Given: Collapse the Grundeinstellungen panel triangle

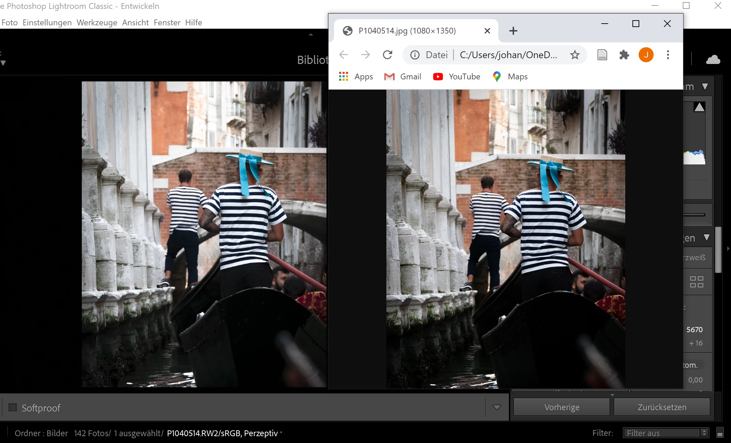Looking at the screenshot, I should click(x=706, y=238).
